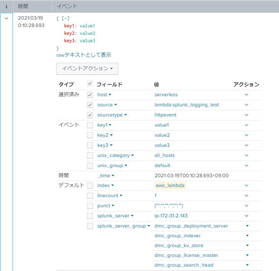Click the punct pattern value
Screen dimensions: 279x271
coord(169,206)
